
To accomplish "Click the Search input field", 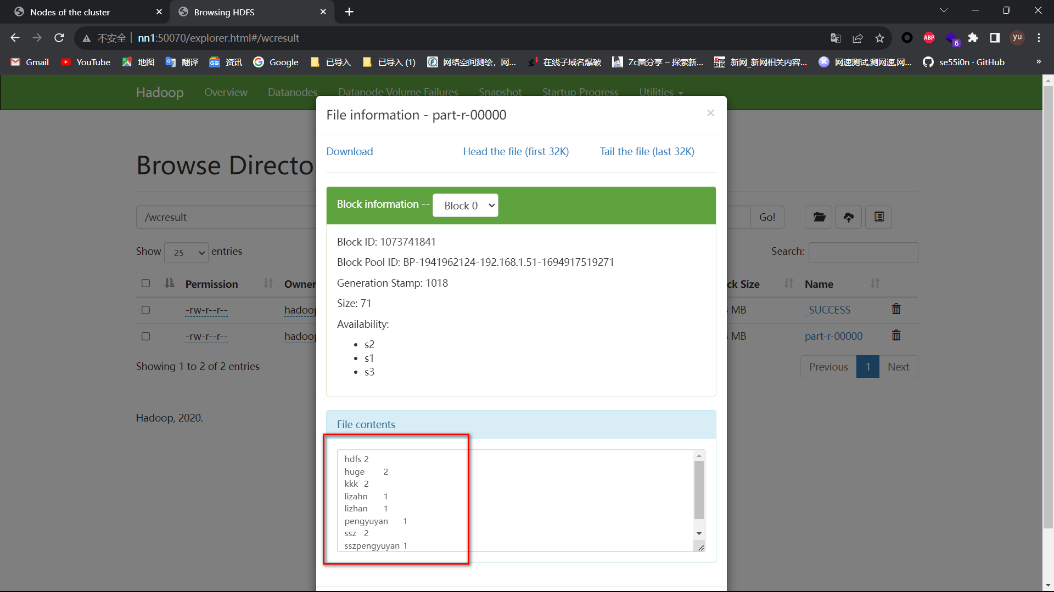I will pyautogui.click(x=863, y=253).
